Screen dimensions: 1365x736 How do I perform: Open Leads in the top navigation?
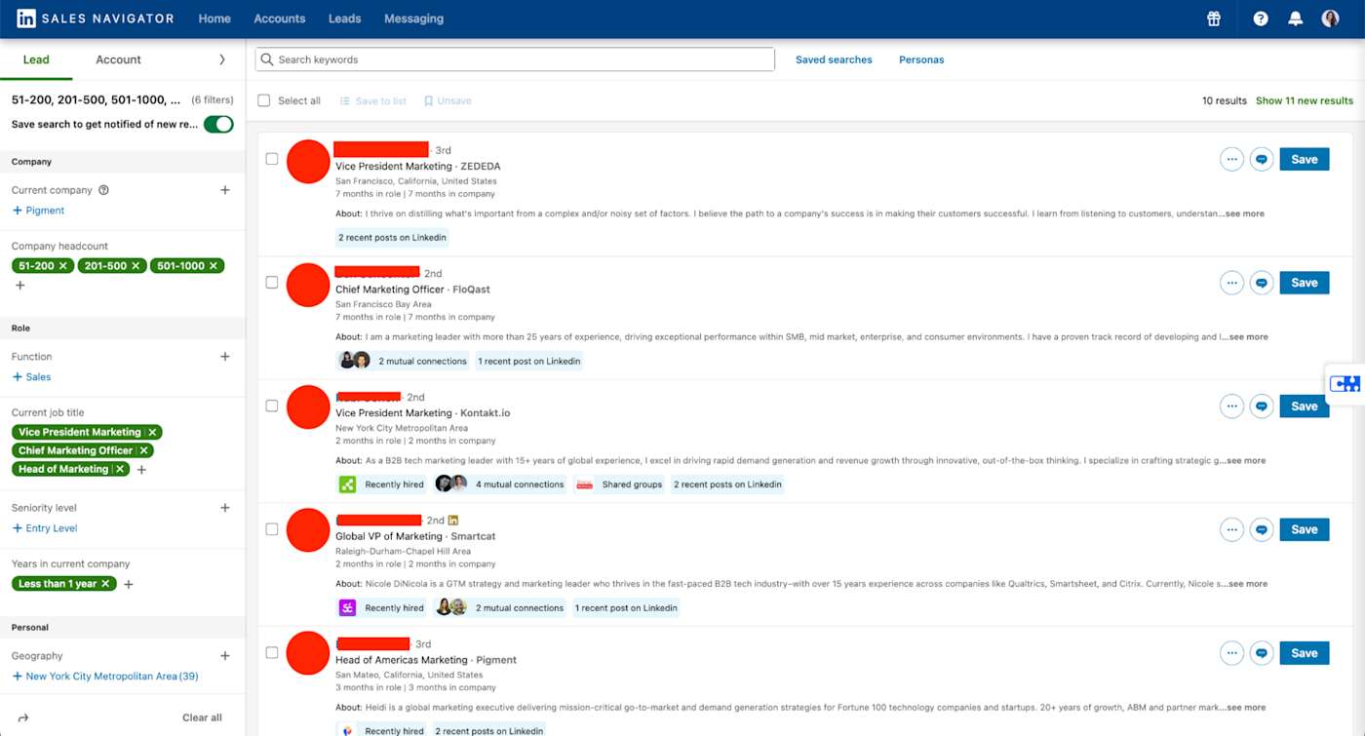pos(344,19)
